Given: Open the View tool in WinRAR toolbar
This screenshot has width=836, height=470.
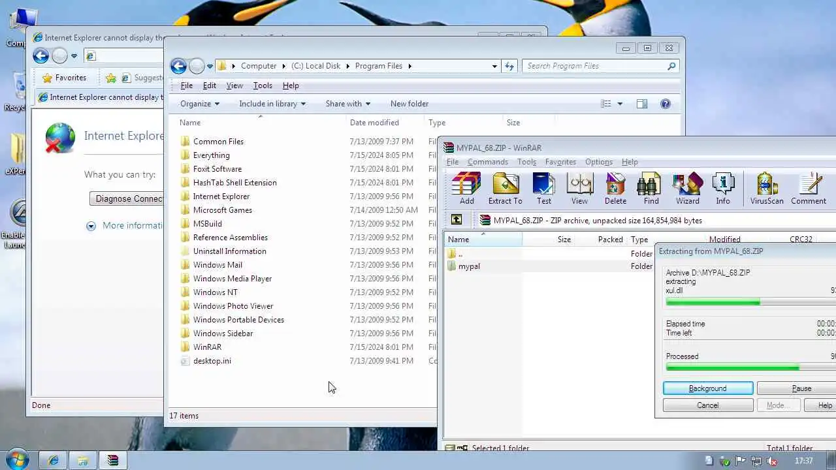Looking at the screenshot, I should click(x=579, y=189).
